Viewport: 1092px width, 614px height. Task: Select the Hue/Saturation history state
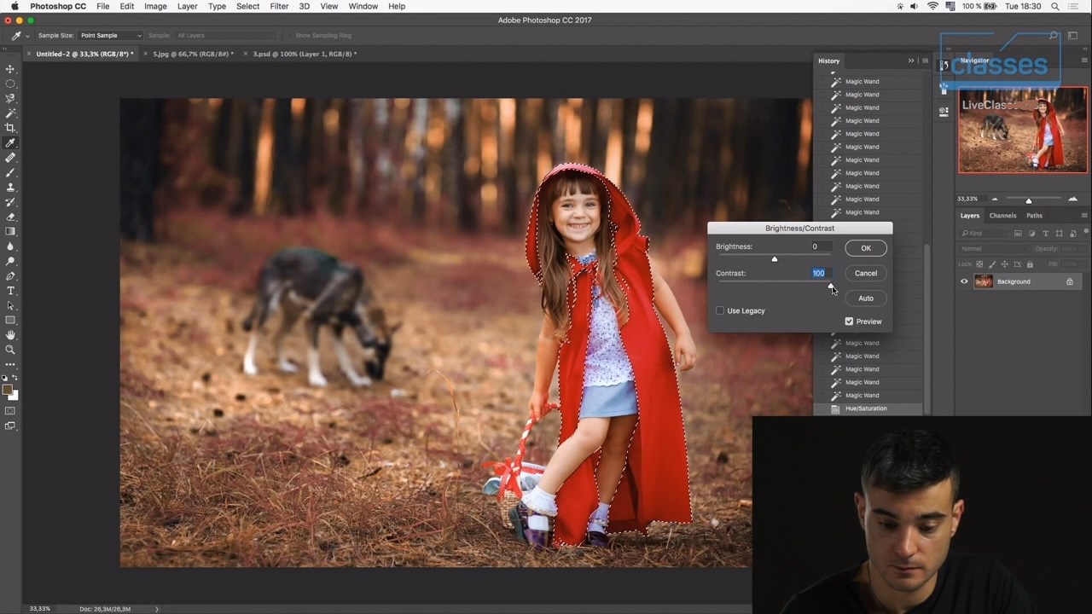[x=868, y=408]
